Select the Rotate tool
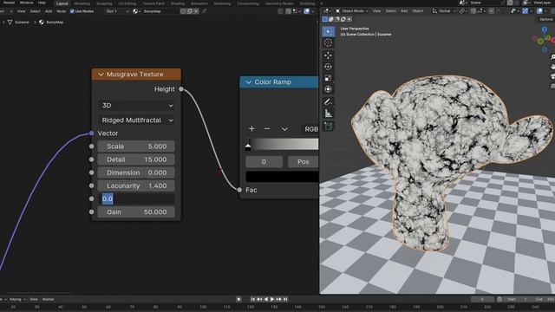This screenshot has height=312, width=555. tap(328, 67)
